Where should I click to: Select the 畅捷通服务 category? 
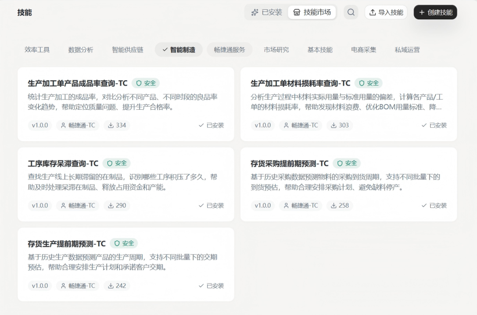pos(229,49)
